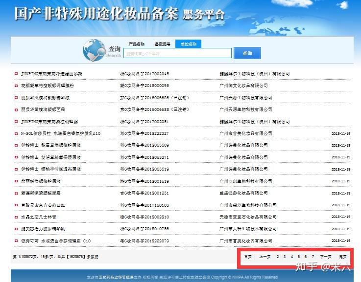Click the blue 查询 search button

(247, 53)
